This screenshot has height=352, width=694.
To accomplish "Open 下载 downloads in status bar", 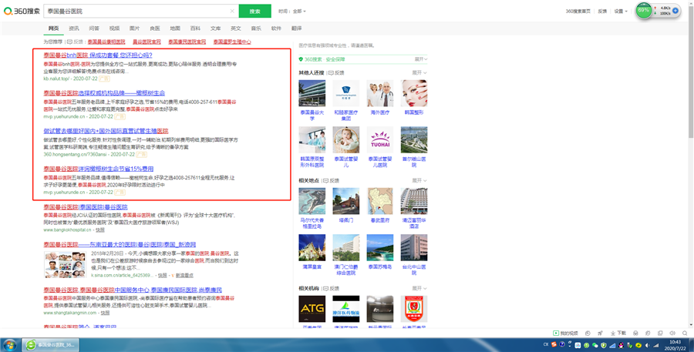I will click(x=618, y=333).
